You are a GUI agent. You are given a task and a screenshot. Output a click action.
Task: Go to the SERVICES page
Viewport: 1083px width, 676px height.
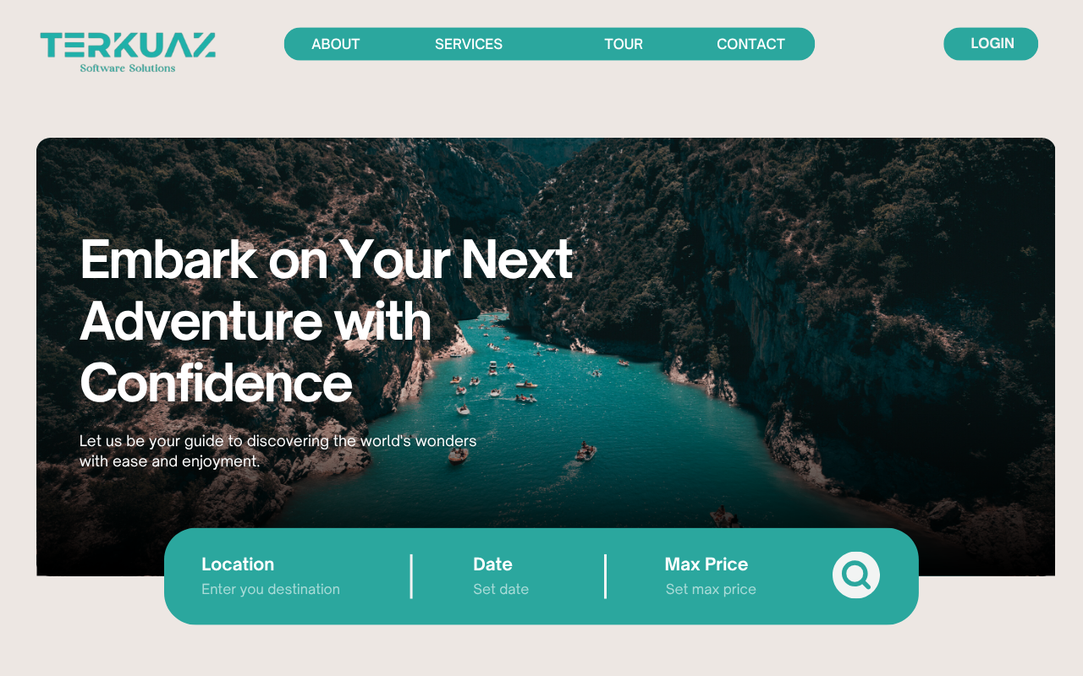tap(469, 44)
